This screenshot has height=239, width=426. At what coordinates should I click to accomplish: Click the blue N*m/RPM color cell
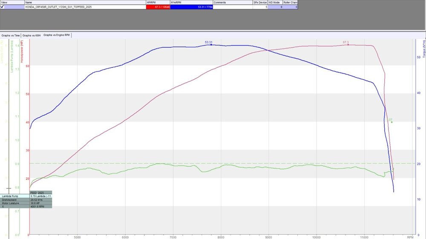pos(192,7)
